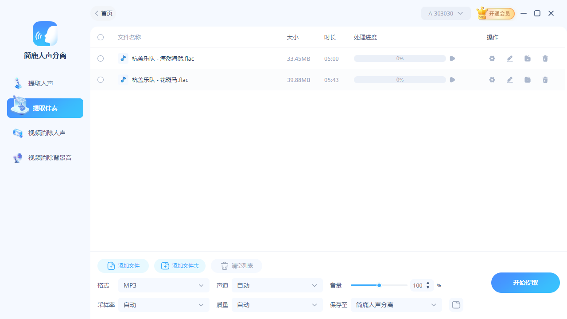The width and height of the screenshot is (567, 319).
Task: Adjust the 音量 volume slider
Action: [379, 285]
